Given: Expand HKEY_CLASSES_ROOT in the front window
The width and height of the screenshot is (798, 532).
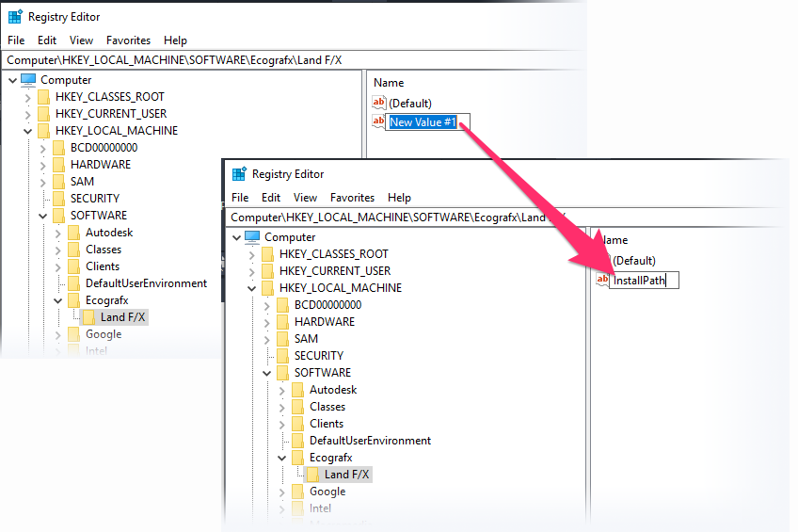Looking at the screenshot, I should [251, 254].
